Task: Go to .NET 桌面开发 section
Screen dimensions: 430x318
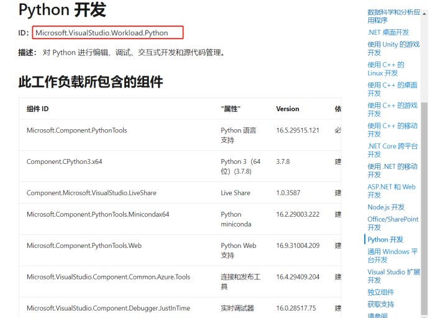Action: pos(388,32)
